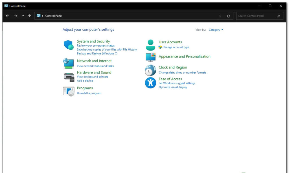
Task: Open the recent locations dropdown arrow
Action: coord(23,16)
